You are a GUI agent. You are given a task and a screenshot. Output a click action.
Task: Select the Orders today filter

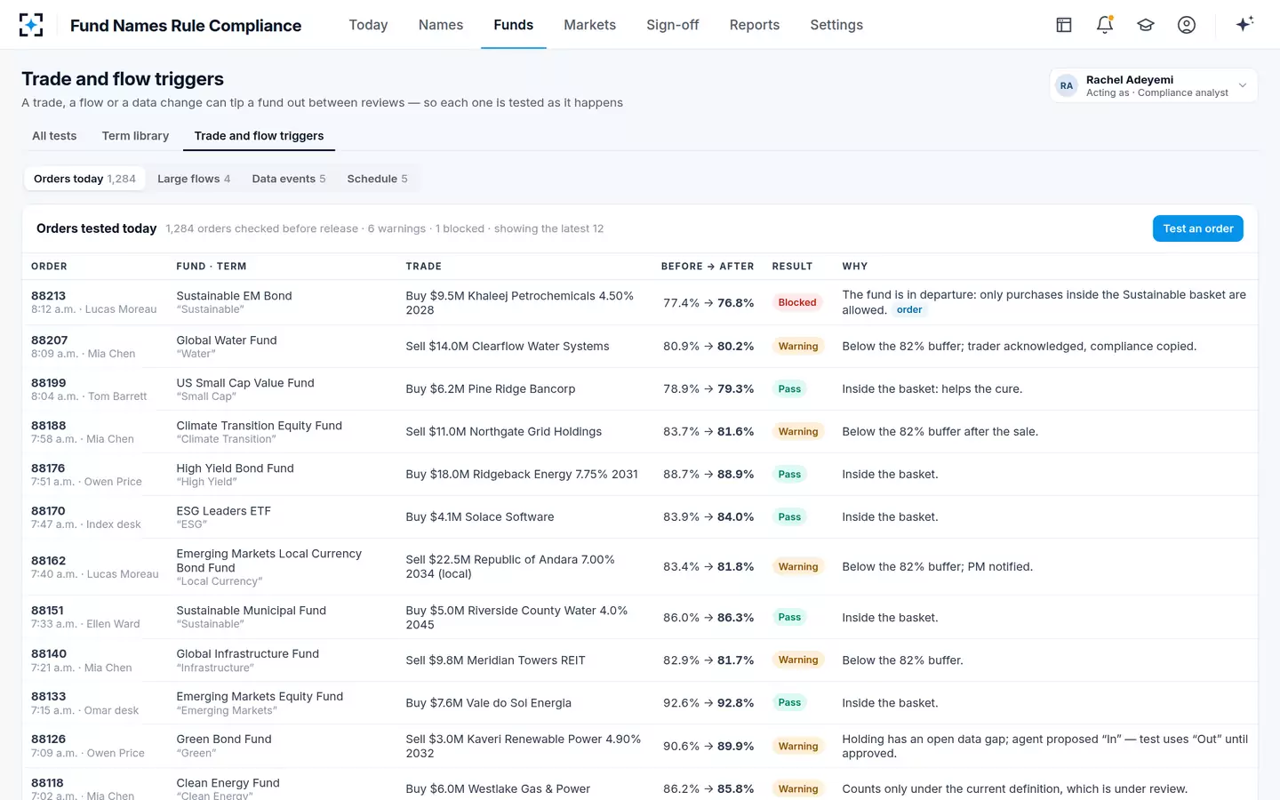[x=84, y=179]
